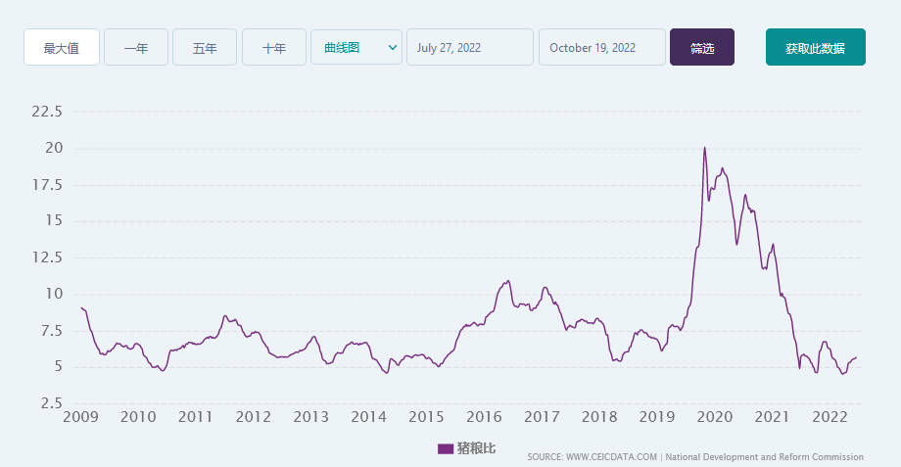Click the 22.5 y-axis label
The height and width of the screenshot is (467, 901).
tap(47, 112)
